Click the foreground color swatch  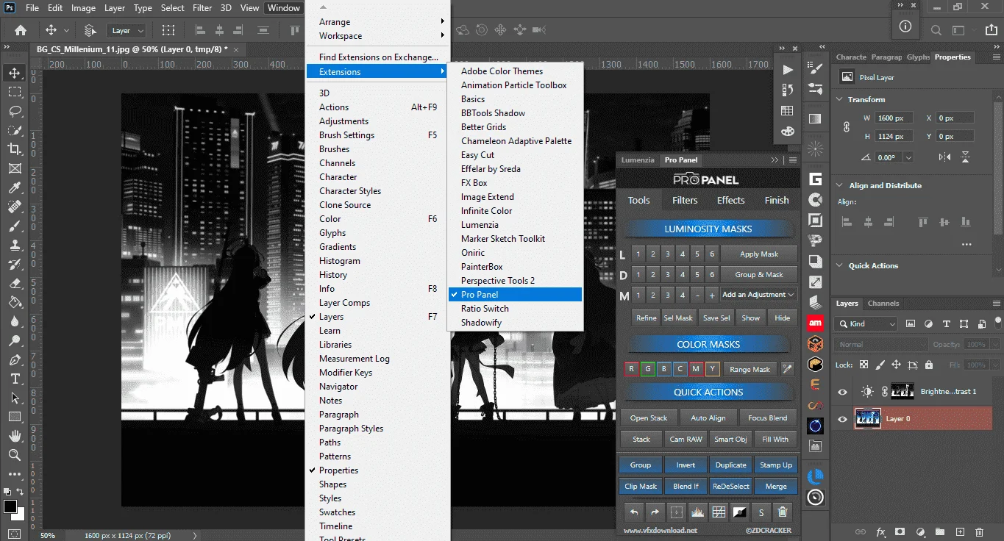[x=10, y=506]
